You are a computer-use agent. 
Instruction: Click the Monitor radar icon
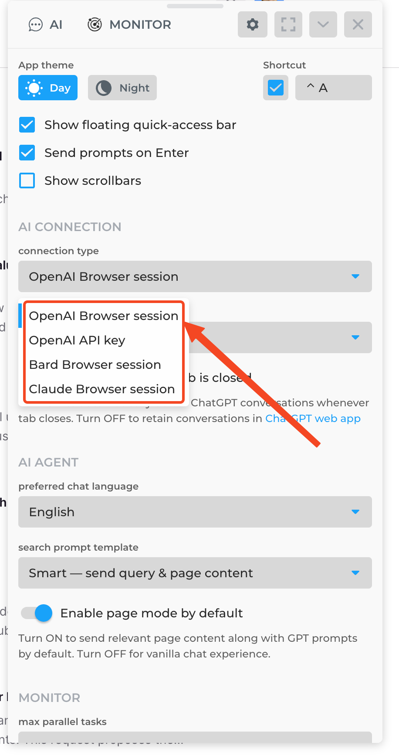point(95,24)
